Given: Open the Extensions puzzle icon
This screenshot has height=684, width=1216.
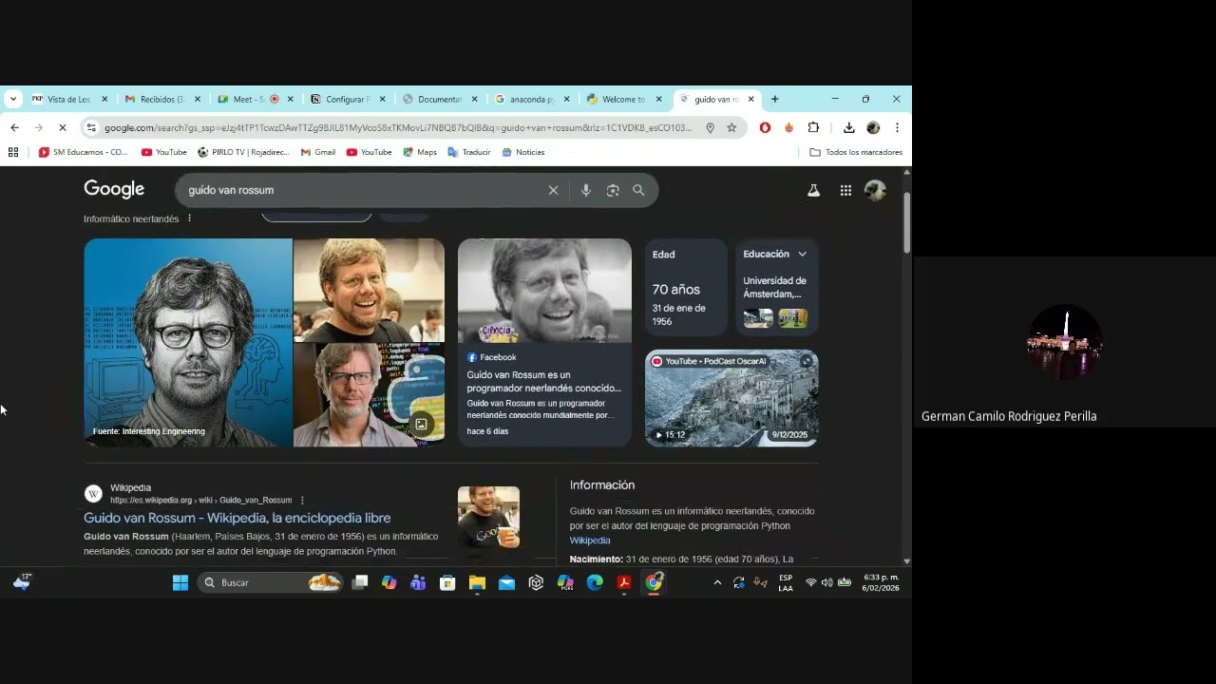Looking at the screenshot, I should tap(813, 127).
